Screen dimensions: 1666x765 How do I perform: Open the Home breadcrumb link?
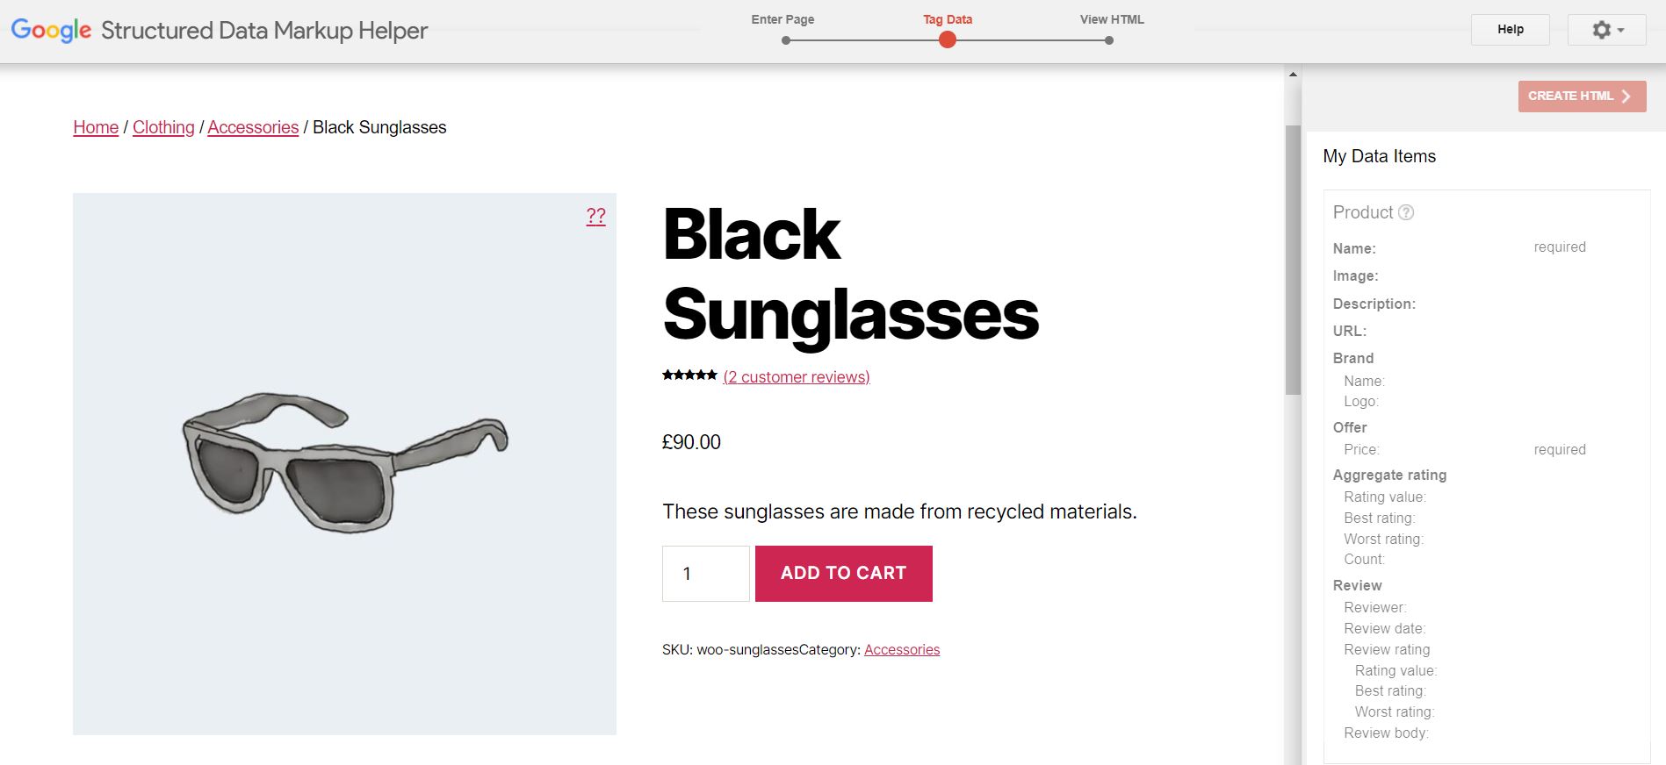click(96, 127)
